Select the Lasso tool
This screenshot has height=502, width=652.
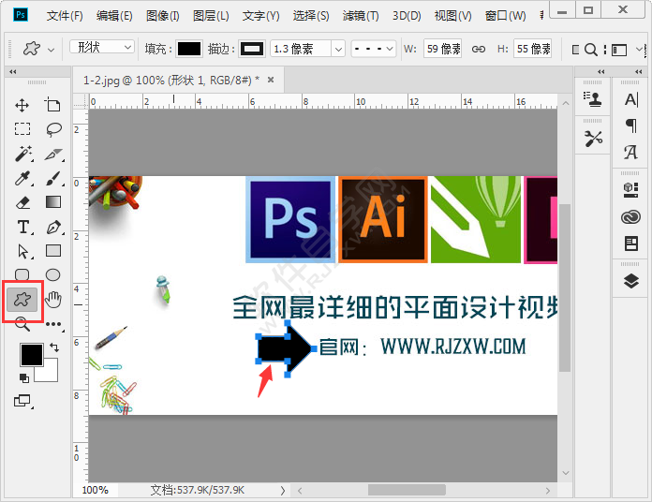(53, 129)
